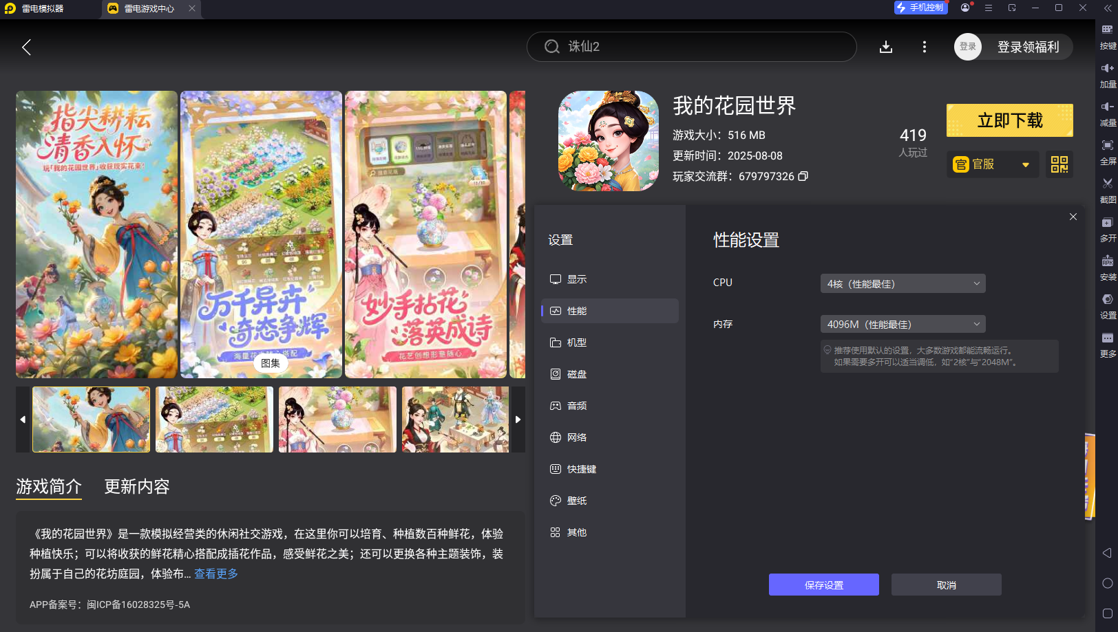Take a screenshot with 截图 icon
1118x632 pixels.
[x=1108, y=191]
